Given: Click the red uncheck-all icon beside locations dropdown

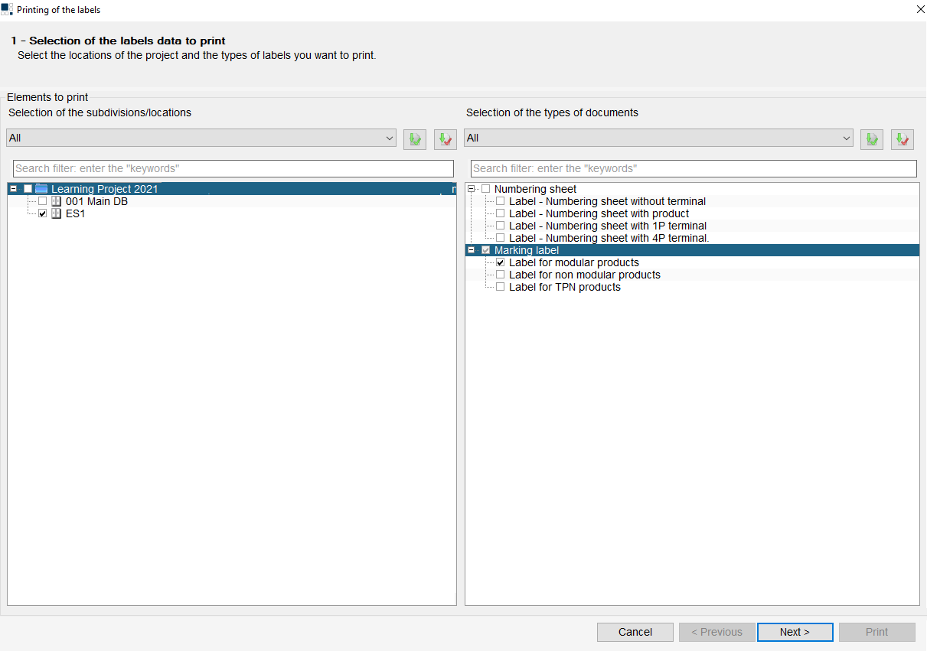Looking at the screenshot, I should click(x=444, y=138).
